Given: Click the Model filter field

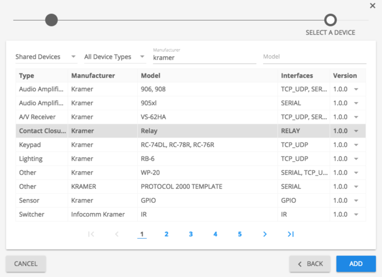Looking at the screenshot, I should 315,57.
